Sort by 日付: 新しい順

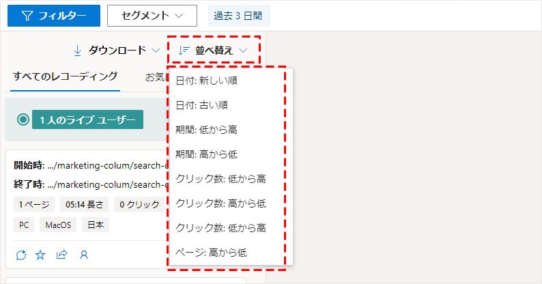pyautogui.click(x=206, y=81)
